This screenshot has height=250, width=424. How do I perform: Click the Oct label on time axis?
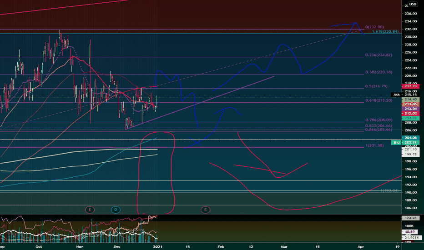coord(39,247)
